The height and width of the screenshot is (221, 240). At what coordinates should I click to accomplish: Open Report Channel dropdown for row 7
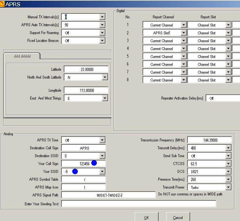tap(184, 72)
